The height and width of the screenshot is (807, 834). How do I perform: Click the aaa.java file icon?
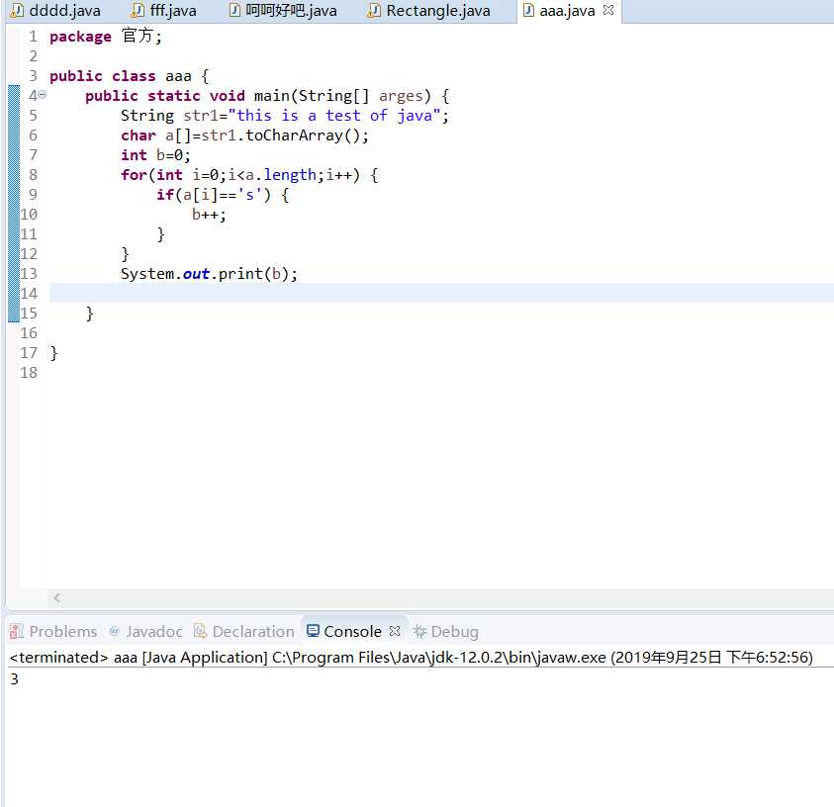click(528, 10)
